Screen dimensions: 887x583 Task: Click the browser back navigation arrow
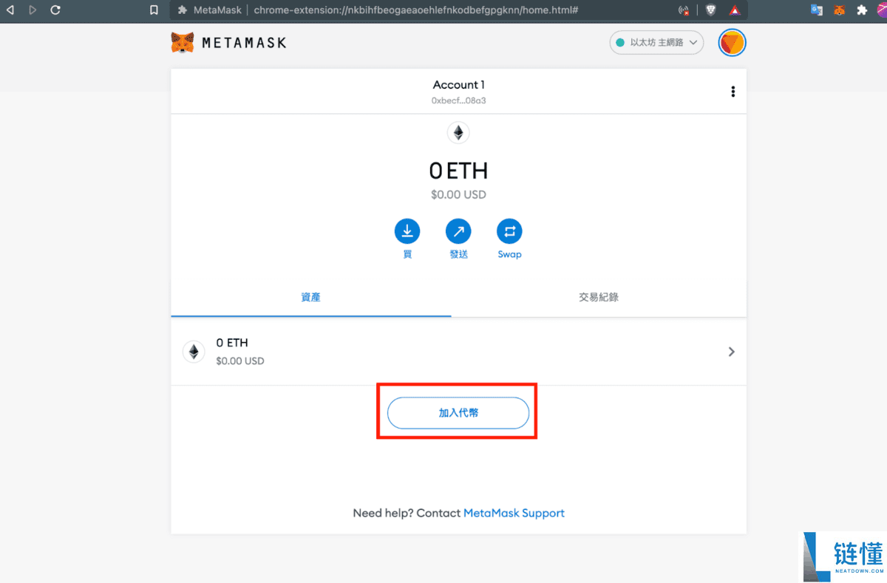point(10,10)
